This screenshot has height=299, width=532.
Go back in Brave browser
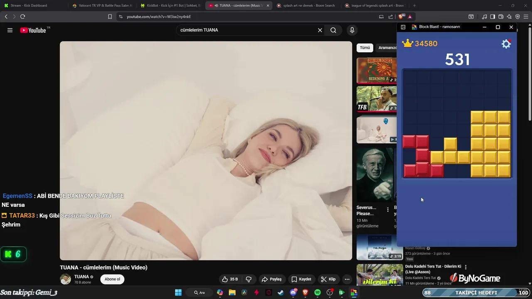[6, 17]
